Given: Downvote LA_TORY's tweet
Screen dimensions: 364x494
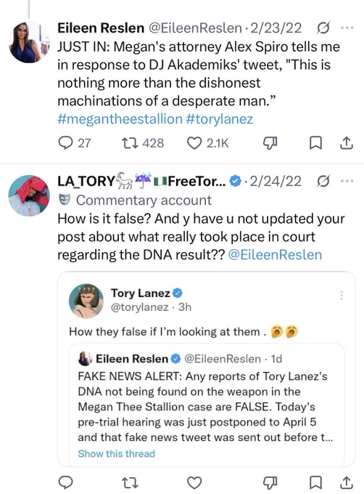Looking at the screenshot, I should 270,482.
